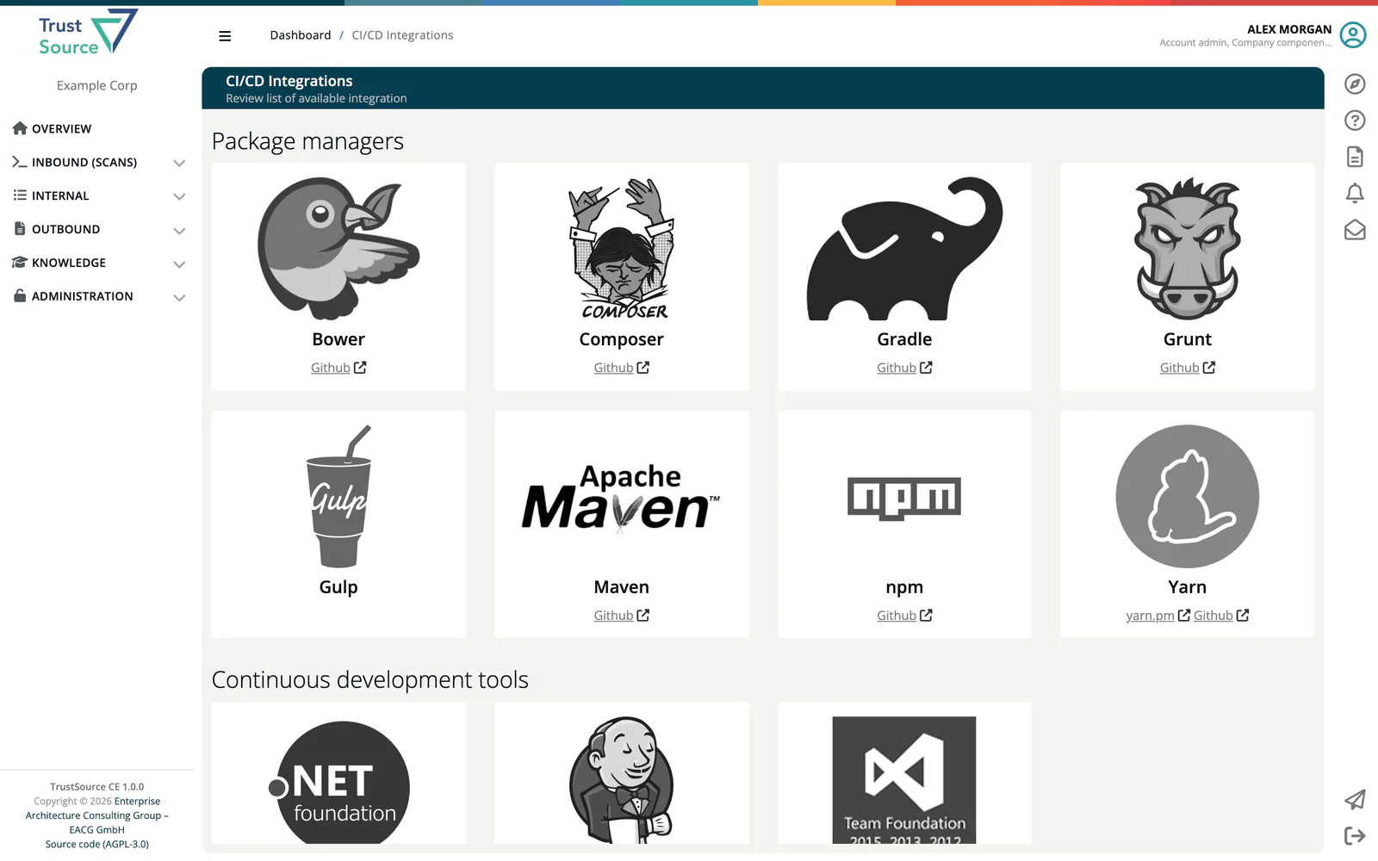Click TrustSource CE 1.0.0 version text
This screenshot has height=861, width=1378.
[x=97, y=787]
